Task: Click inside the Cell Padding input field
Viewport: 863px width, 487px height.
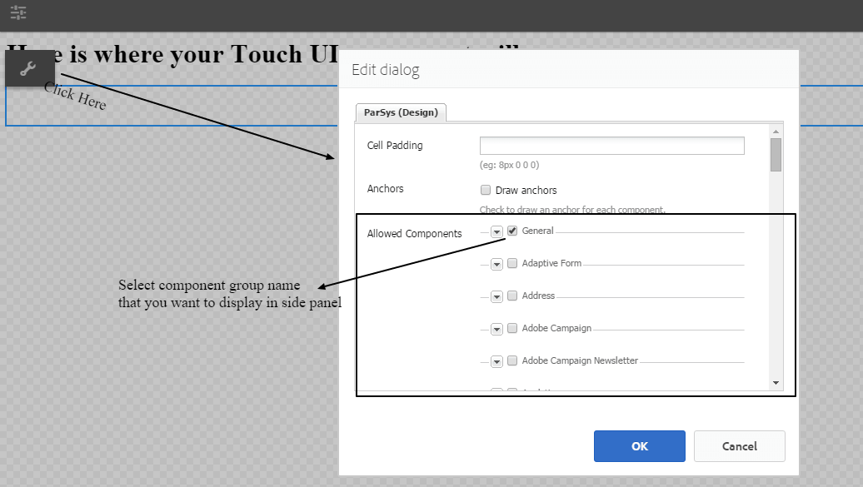Action: (611, 145)
